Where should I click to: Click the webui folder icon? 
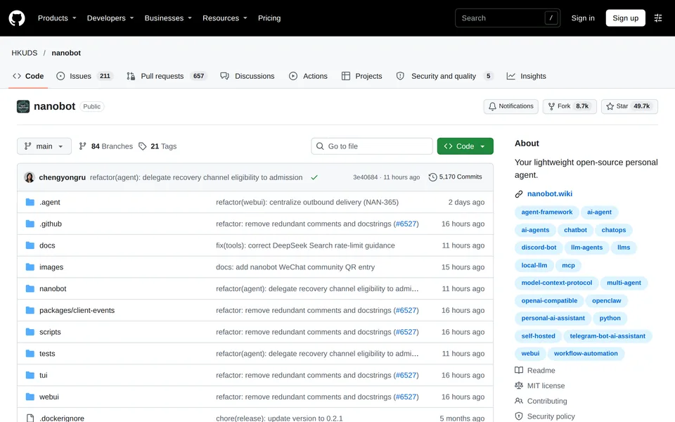coord(30,397)
